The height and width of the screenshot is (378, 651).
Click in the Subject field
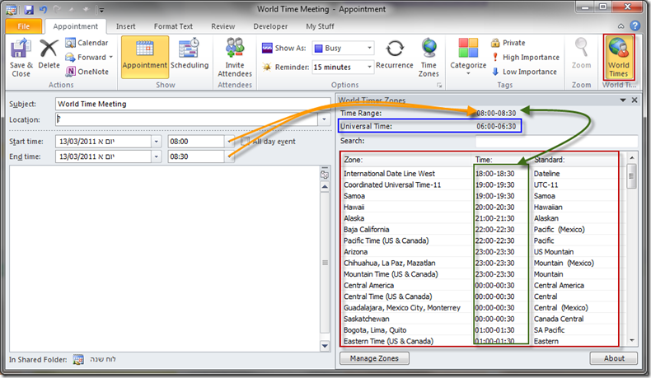192,104
